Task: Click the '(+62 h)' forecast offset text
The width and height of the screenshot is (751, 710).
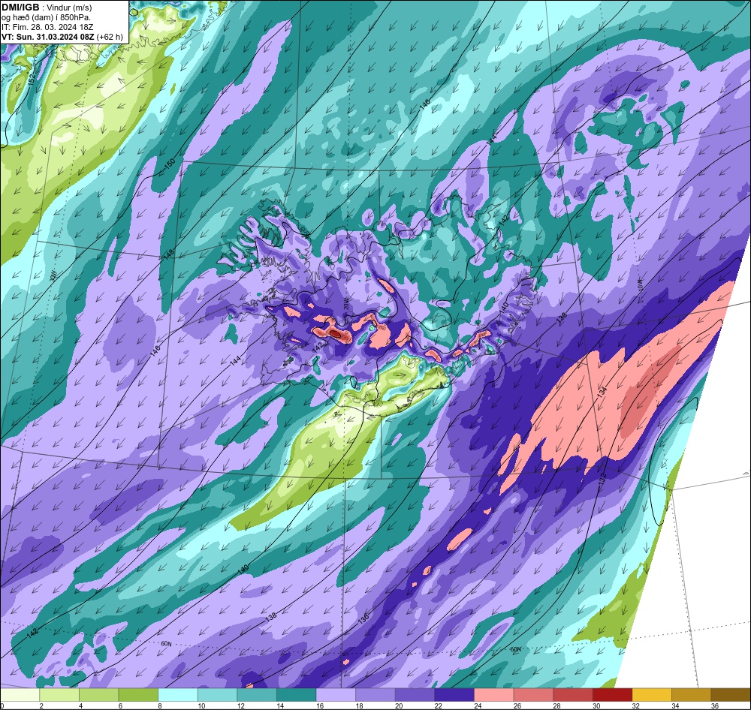Action: 110,37
